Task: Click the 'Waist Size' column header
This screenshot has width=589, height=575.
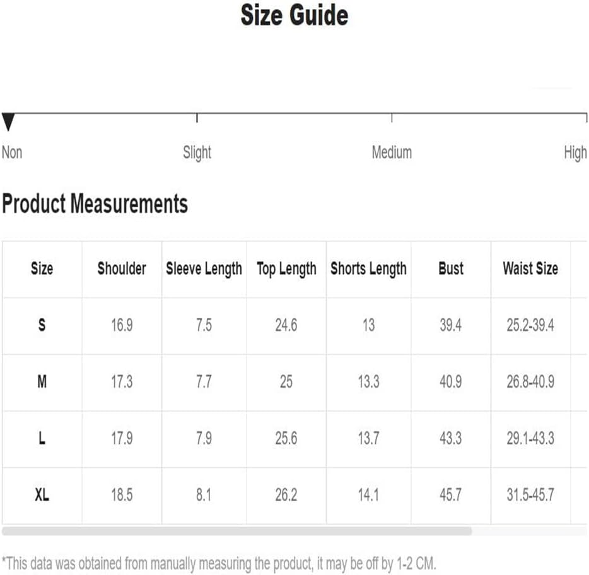Action: (530, 269)
